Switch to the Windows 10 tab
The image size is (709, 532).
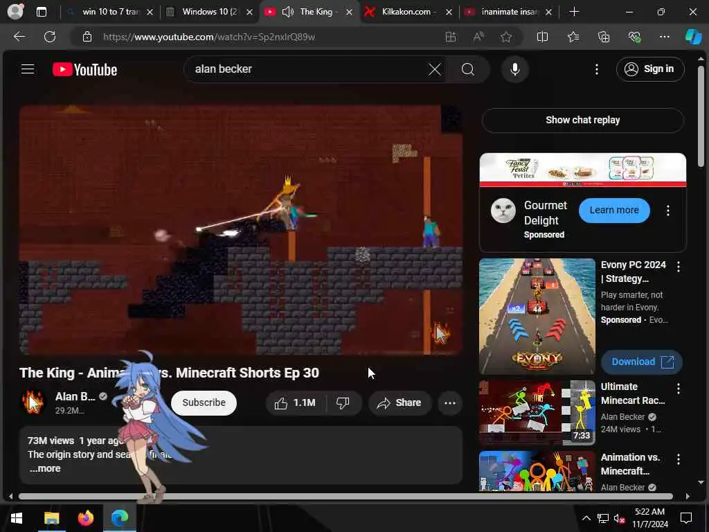coord(209,12)
